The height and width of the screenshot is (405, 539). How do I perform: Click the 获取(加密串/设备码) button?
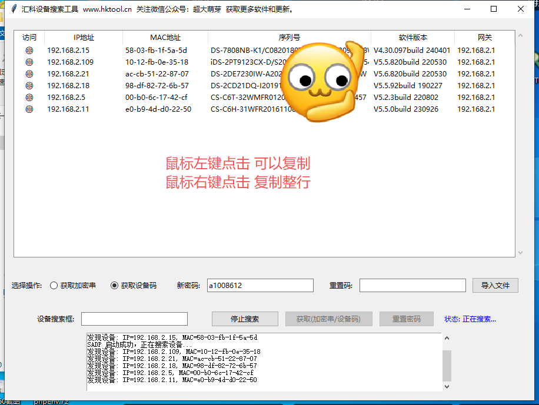(328, 318)
